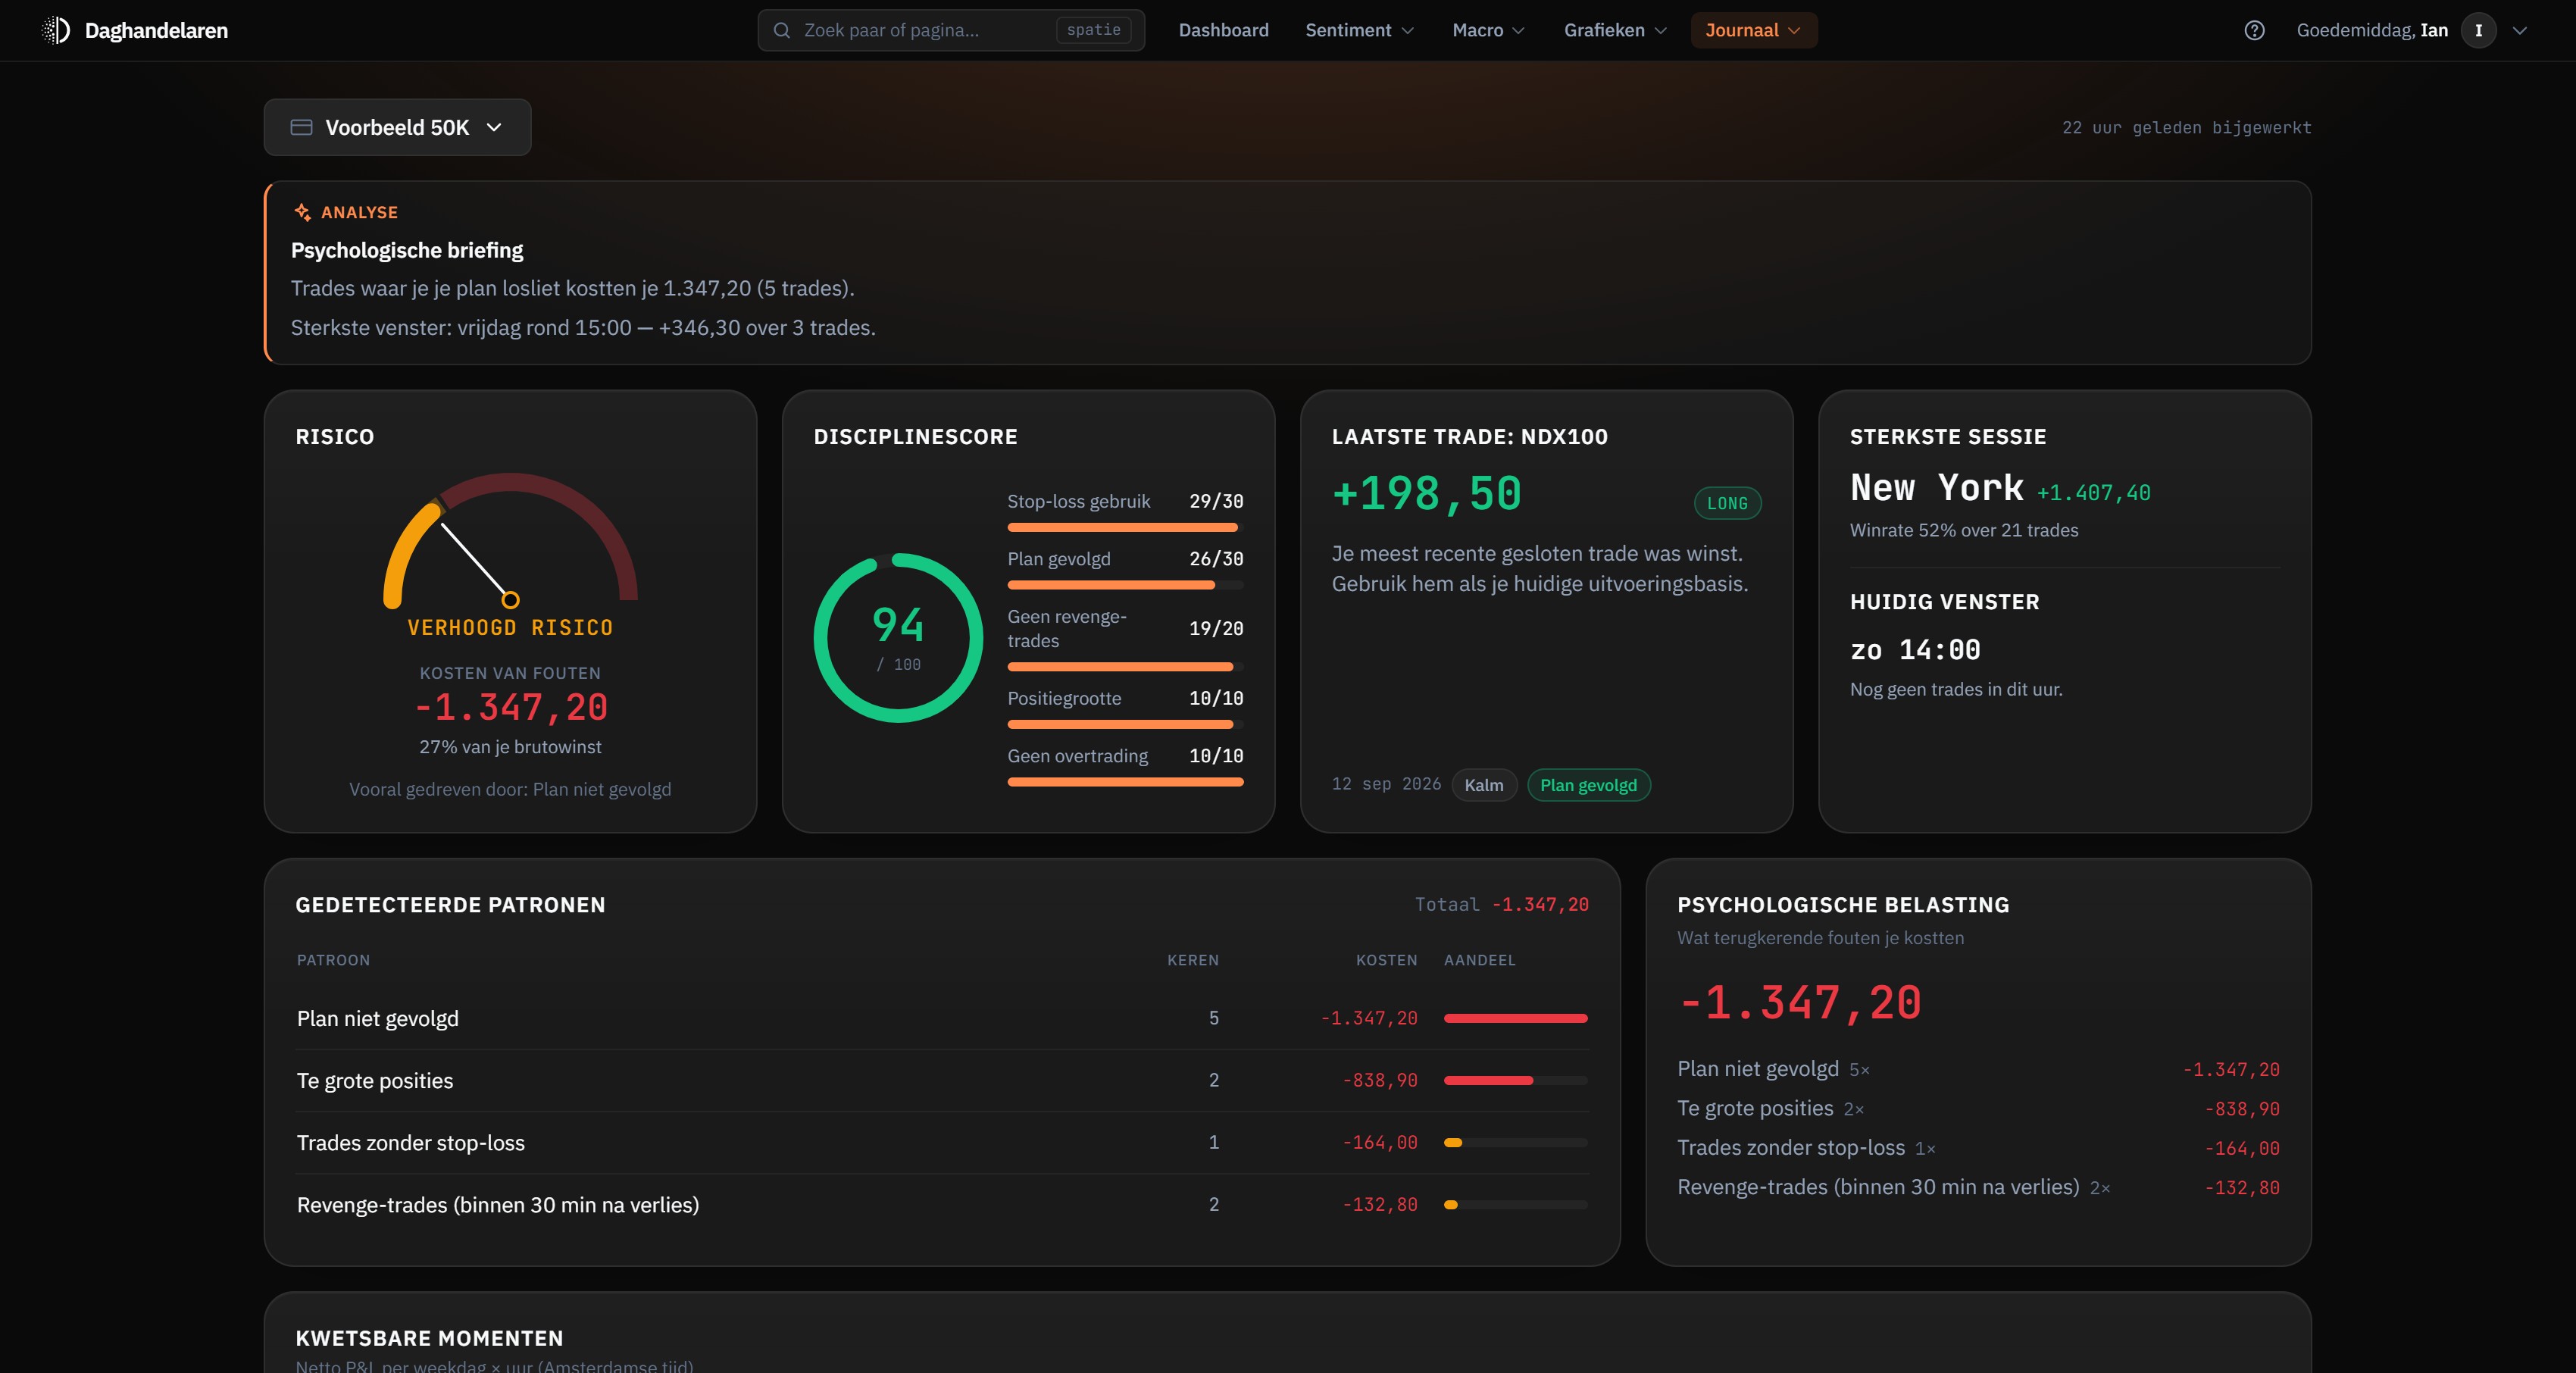Screen dimensions: 2576x1373
Task: Click the risk gauge needle
Action: point(476,561)
